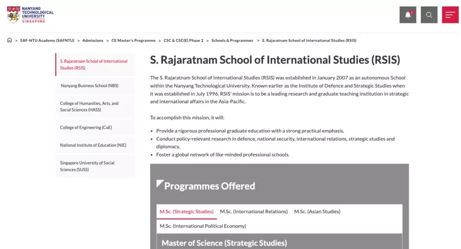Click the 'Conduct policy-relevant research' bullet
The width and height of the screenshot is (461, 249).
[275, 143]
